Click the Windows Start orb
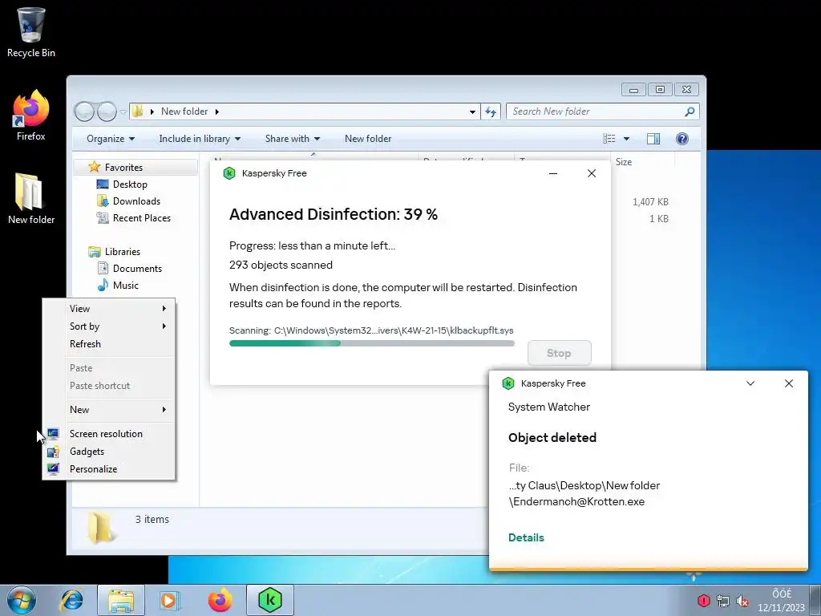821x616 pixels. pyautogui.click(x=22, y=600)
